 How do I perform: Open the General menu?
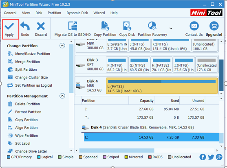pos(10,13)
